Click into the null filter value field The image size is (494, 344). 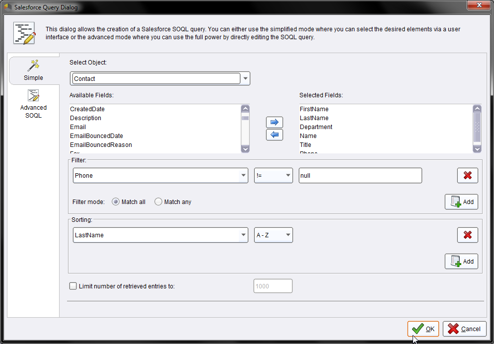(360, 176)
